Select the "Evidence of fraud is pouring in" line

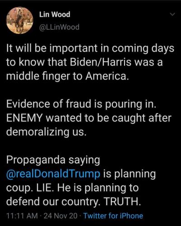(x=81, y=104)
